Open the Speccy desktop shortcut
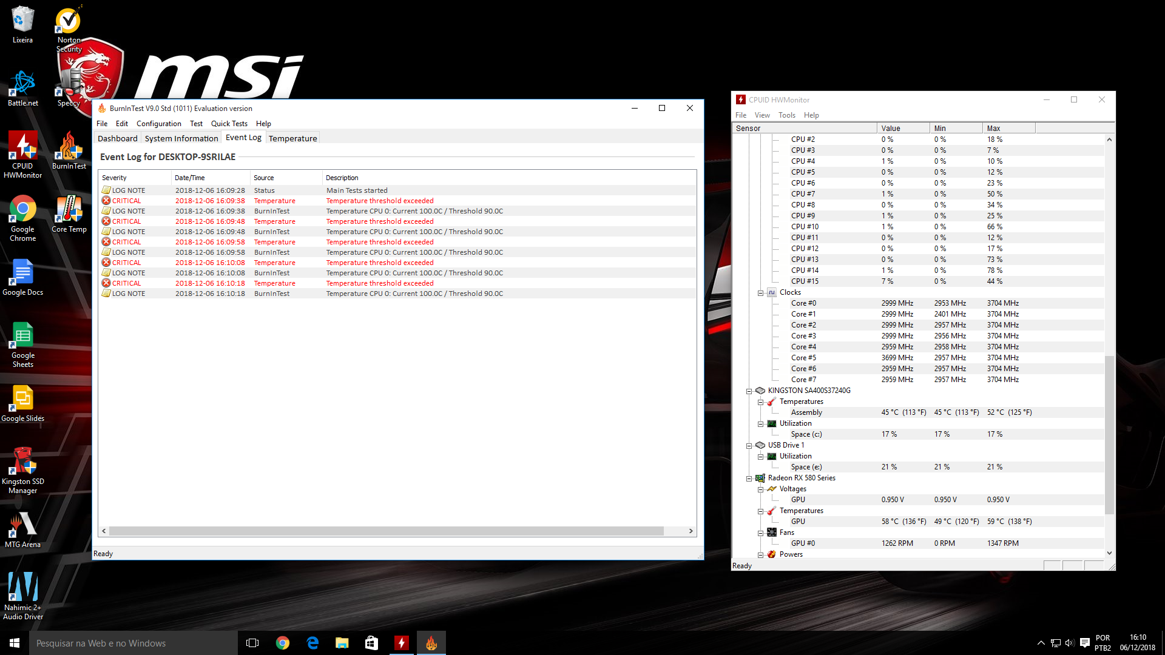 [x=69, y=88]
